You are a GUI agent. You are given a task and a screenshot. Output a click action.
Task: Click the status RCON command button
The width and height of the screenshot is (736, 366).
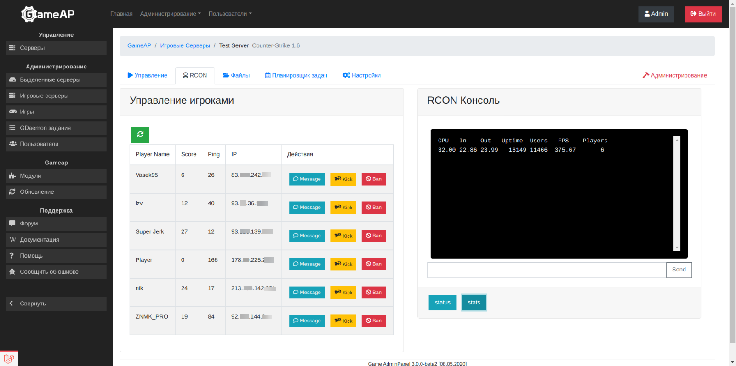[442, 303]
